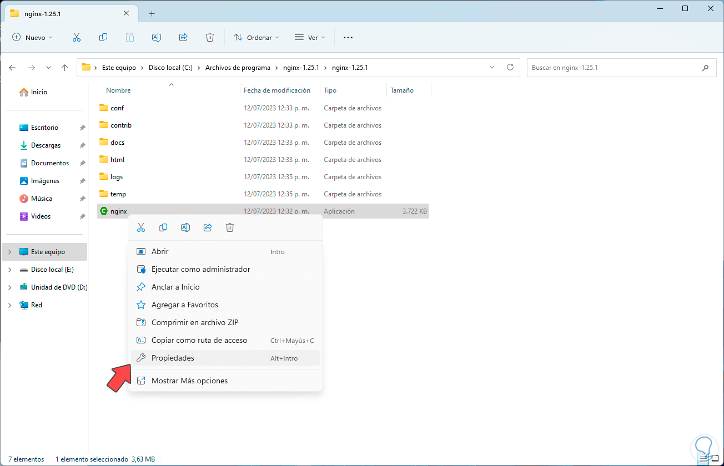Viewport: 724px width, 466px height.
Task: Open Propiedades from the context menu
Action: [225, 358]
